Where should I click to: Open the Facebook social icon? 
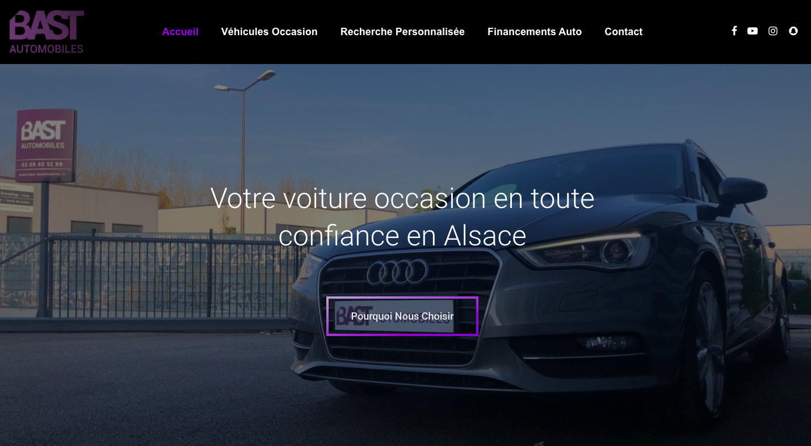734,31
